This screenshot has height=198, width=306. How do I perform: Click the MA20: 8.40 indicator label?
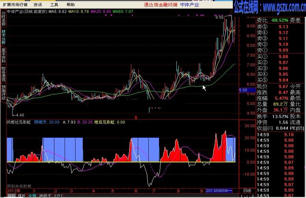[x=101, y=12]
